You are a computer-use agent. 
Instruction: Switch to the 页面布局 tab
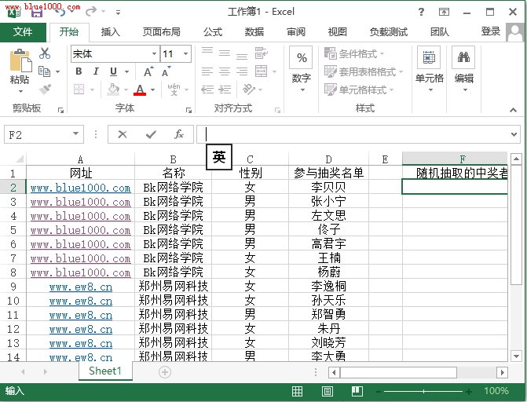click(161, 32)
